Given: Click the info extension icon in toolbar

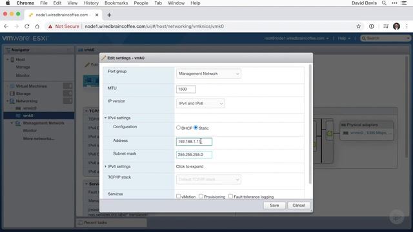Looking at the screenshot, I should pyautogui.click(x=372, y=26).
